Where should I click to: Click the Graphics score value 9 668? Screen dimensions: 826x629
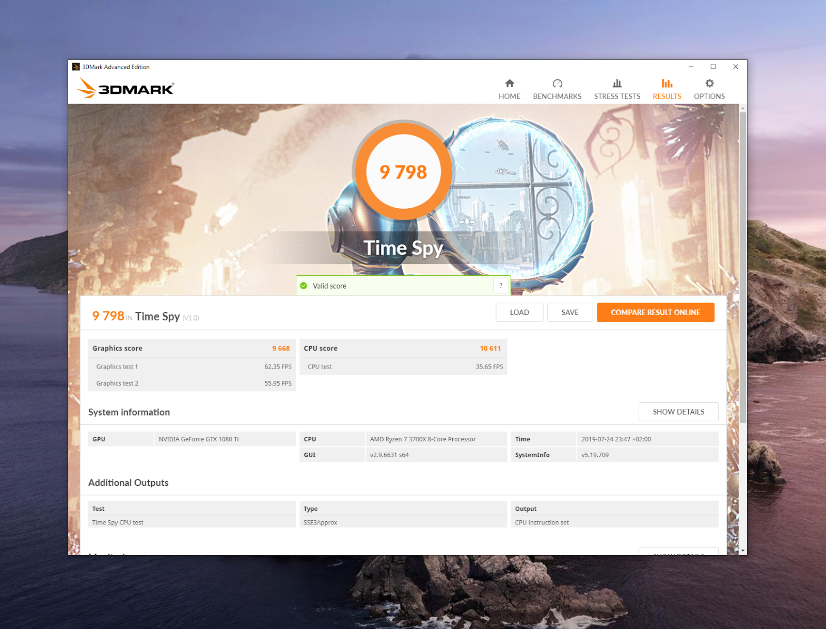pyautogui.click(x=281, y=349)
